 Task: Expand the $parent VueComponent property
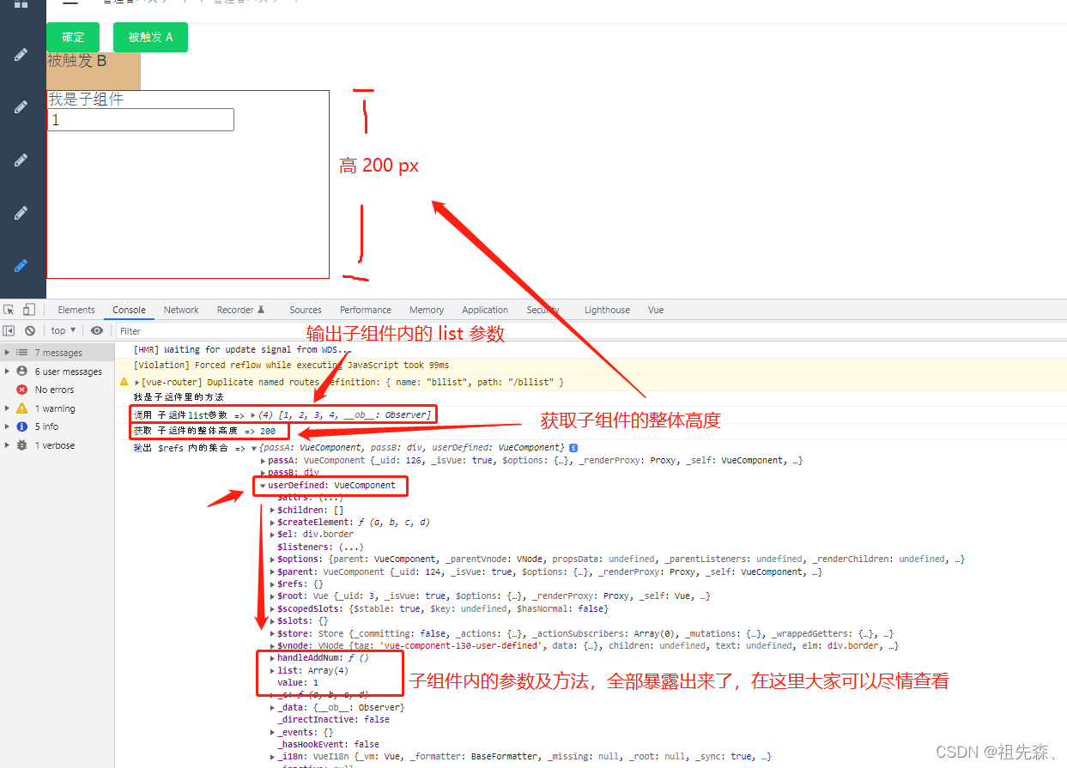272,571
